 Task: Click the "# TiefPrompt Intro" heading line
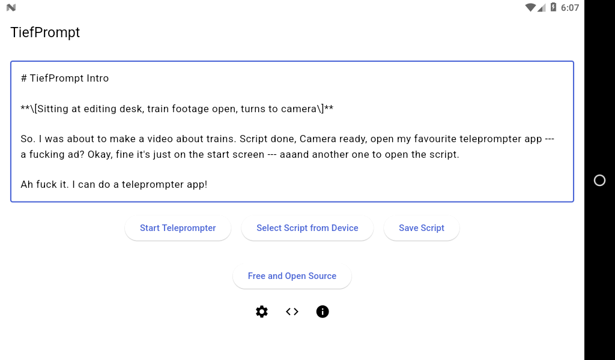pyautogui.click(x=65, y=79)
